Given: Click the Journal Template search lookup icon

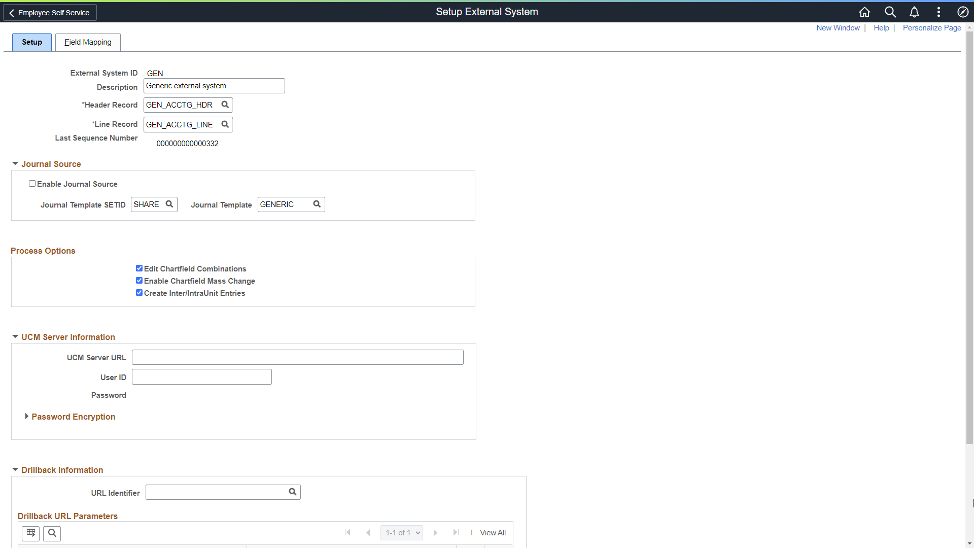Looking at the screenshot, I should pos(317,204).
